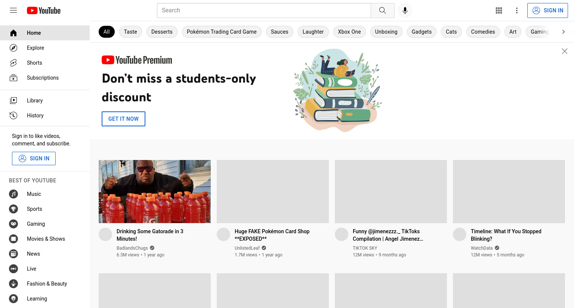Open the YouTube apps grid
Screen dimensions: 574x308
tap(499, 10)
